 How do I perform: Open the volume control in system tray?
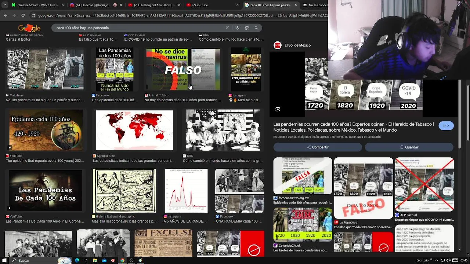pos(449,260)
